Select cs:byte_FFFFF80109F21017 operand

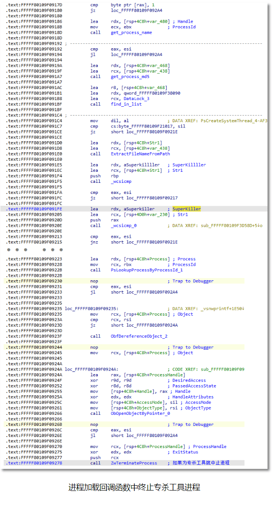143,127
